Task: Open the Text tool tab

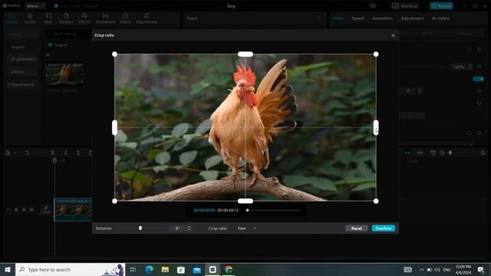Action: coord(48,18)
